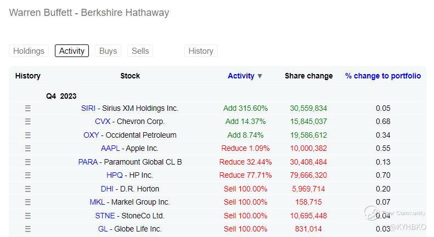Image resolution: width=434 pixels, height=237 pixels.
Task: Click share change value 5,969,714
Action: [x=308, y=189]
